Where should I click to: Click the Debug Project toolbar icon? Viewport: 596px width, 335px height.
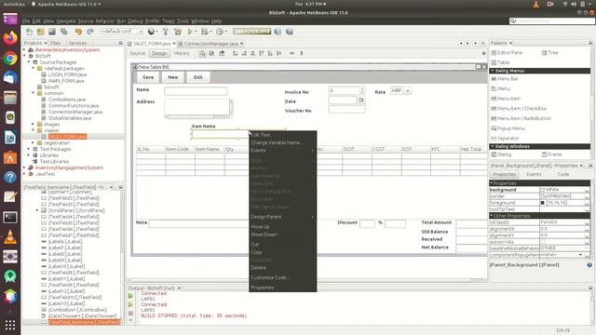point(205,32)
